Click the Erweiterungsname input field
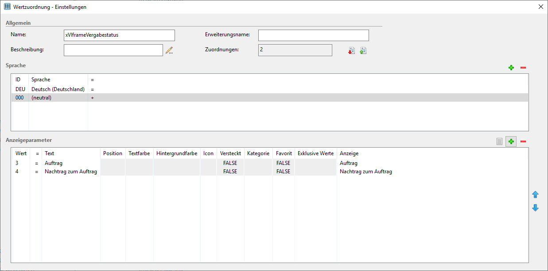Screen dimensions: 548x271 click(314, 35)
